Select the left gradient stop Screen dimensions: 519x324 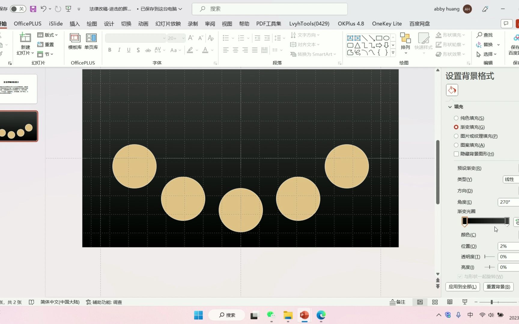(x=465, y=221)
